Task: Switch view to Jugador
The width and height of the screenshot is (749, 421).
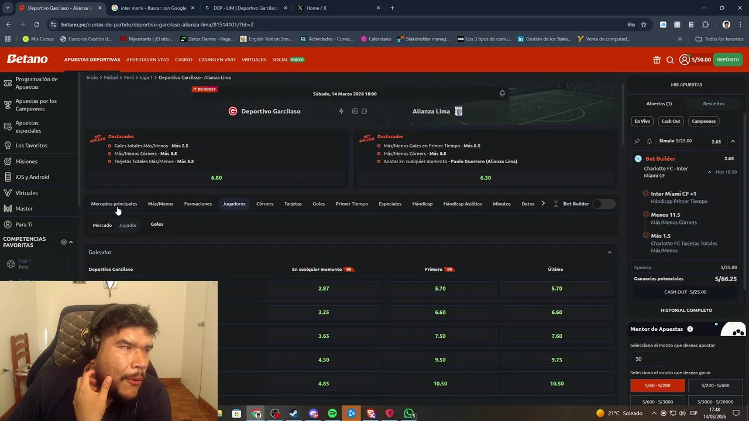Action: coord(128,225)
